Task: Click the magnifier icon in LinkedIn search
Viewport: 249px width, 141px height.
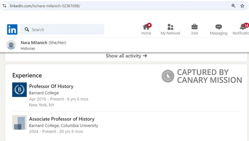Action: 27,30
